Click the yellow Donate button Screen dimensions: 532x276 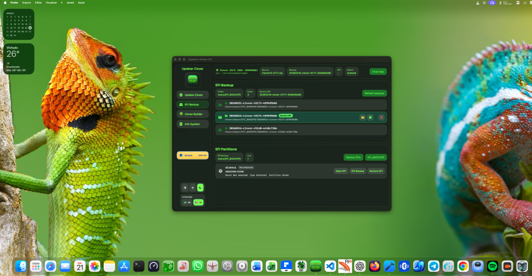(193, 155)
